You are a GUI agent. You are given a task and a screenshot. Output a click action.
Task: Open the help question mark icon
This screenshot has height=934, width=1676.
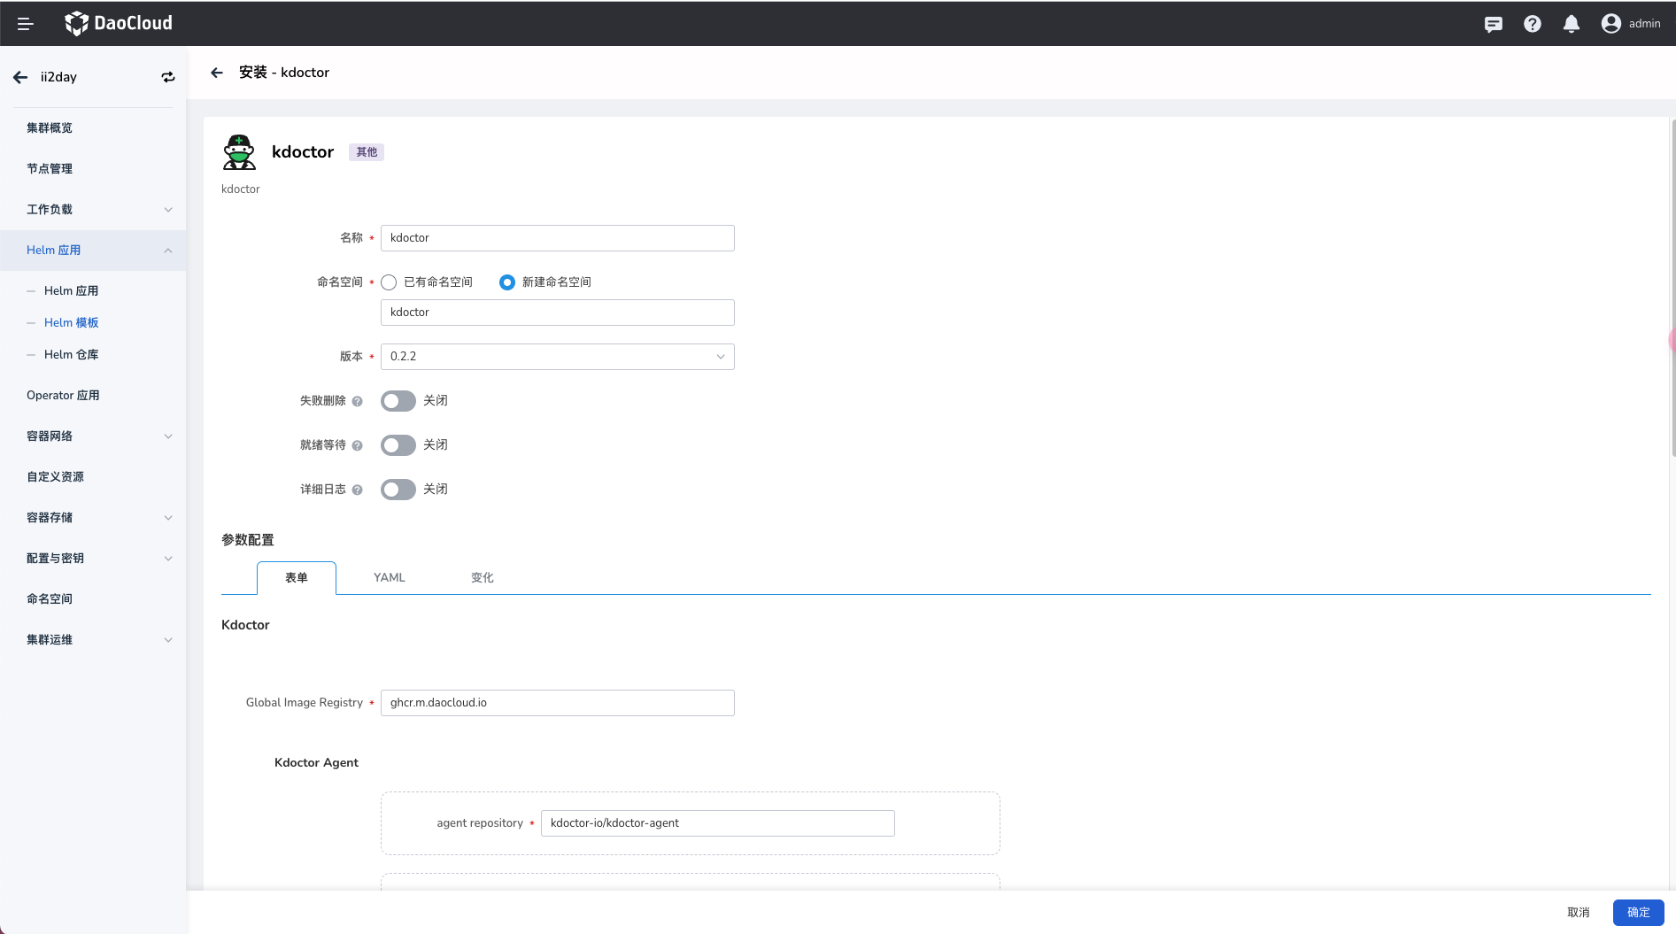[1532, 24]
